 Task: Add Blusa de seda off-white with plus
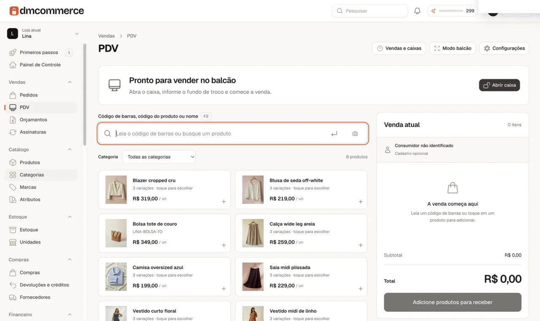[x=361, y=202]
